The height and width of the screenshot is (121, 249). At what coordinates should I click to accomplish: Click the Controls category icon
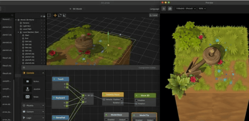(x=24, y=73)
